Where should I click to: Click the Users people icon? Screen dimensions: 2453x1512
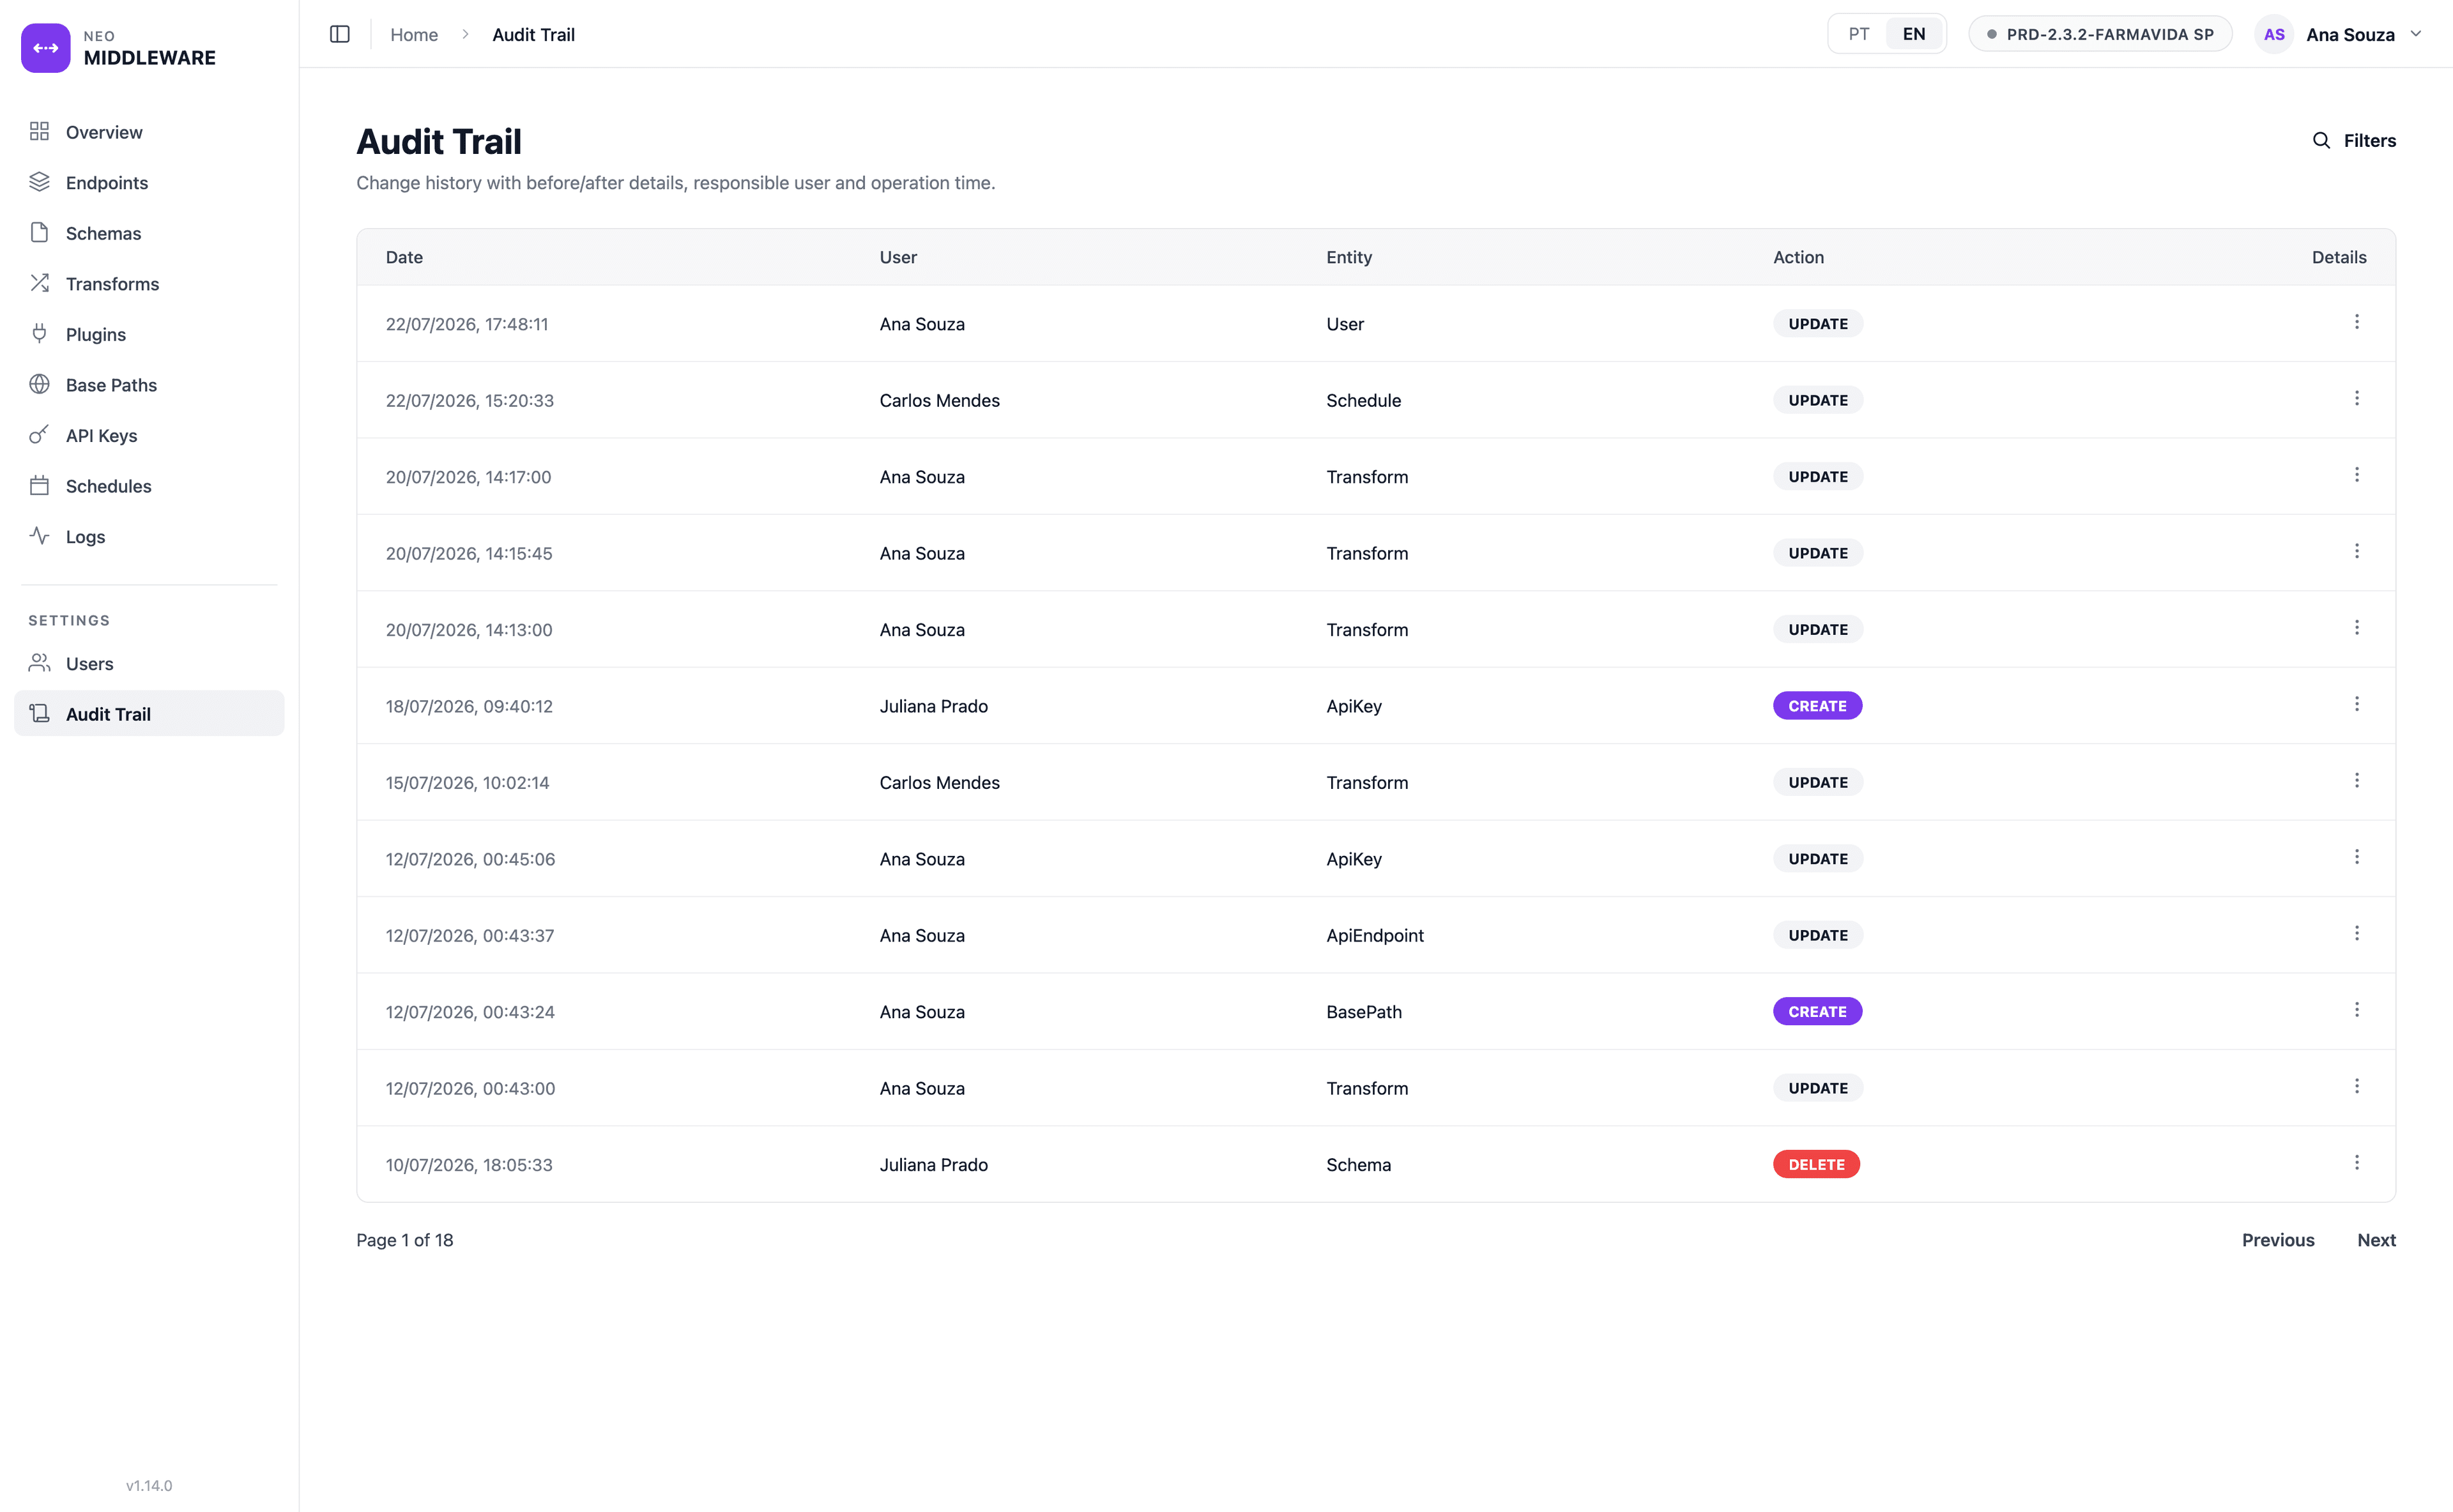click(x=39, y=663)
